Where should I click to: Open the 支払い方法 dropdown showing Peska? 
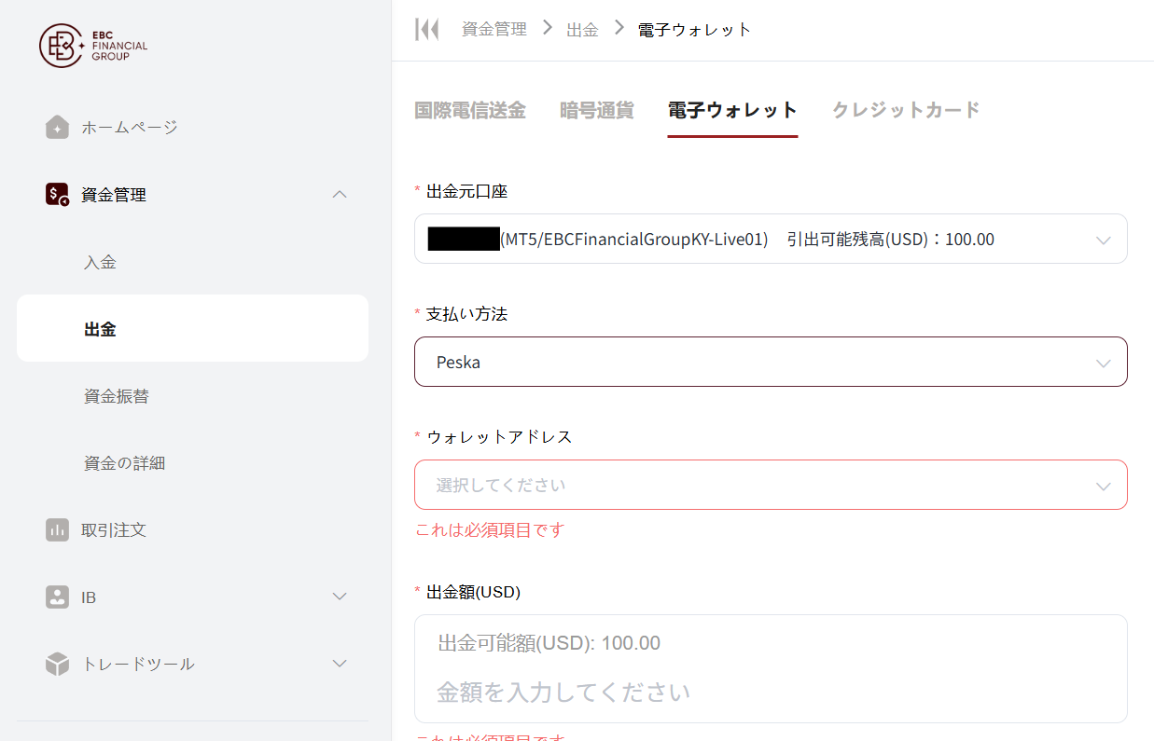pos(771,362)
